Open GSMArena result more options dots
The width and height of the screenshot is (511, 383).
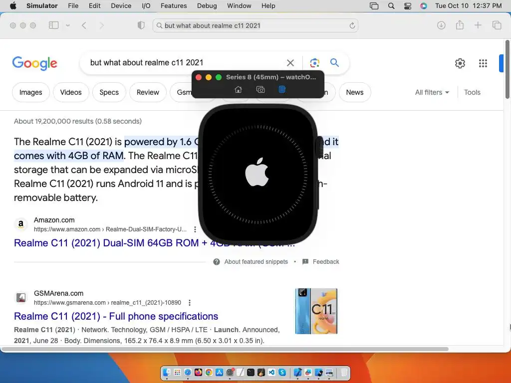[x=189, y=303]
